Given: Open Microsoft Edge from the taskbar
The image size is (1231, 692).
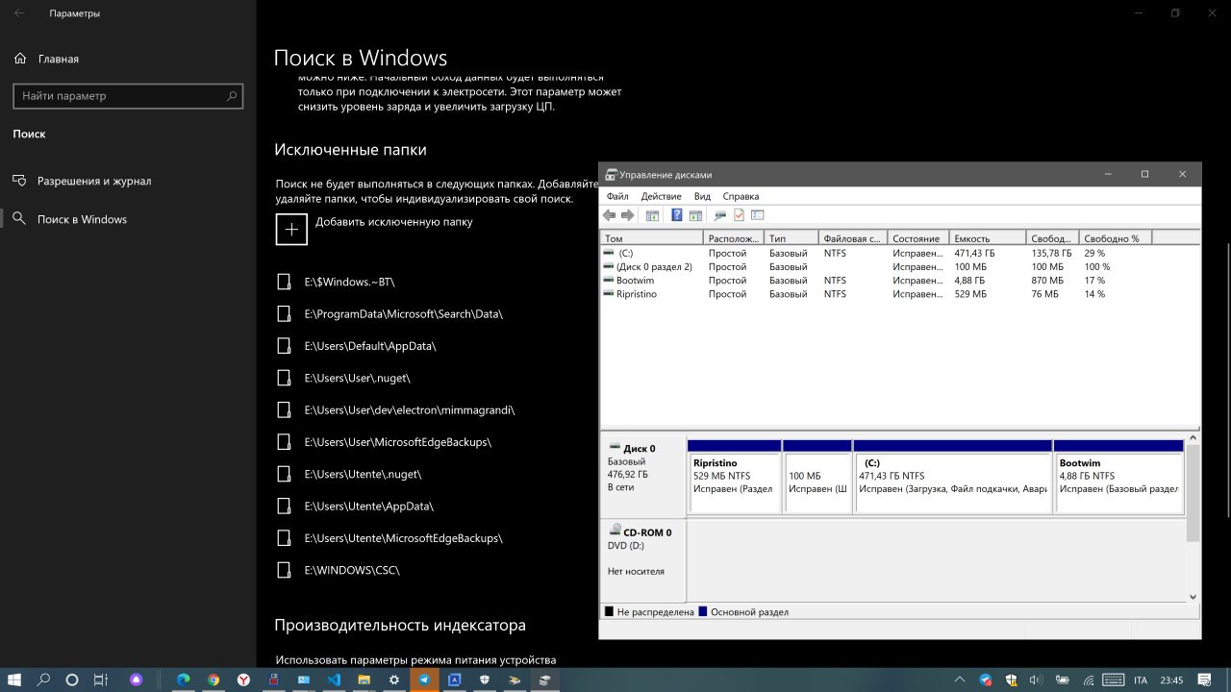Looking at the screenshot, I should [184, 680].
